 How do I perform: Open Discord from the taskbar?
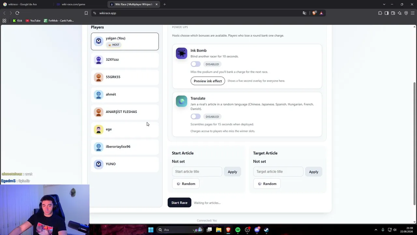pyautogui.click(x=257, y=230)
